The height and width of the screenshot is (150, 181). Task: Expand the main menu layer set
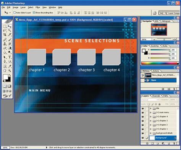point(151,113)
